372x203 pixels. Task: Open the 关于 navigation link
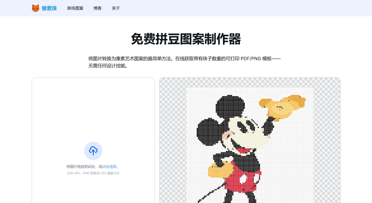[116, 8]
